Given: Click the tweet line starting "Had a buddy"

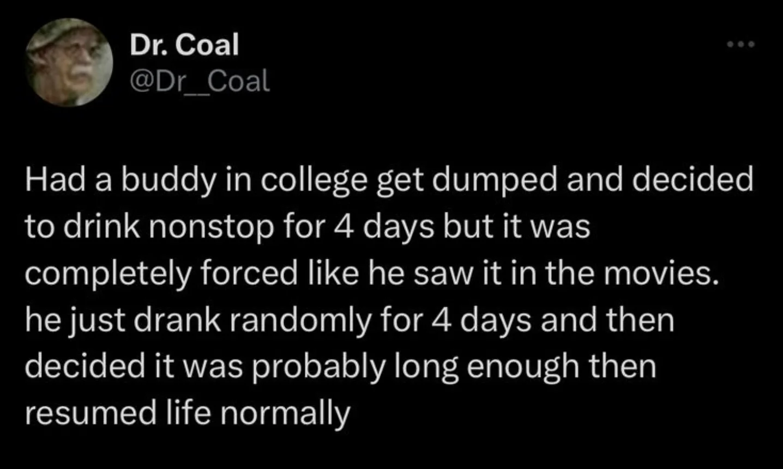Looking at the screenshot, I should click(x=389, y=180).
